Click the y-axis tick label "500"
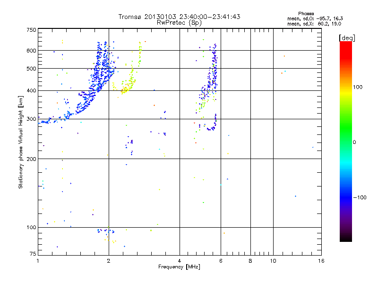 tap(31, 69)
